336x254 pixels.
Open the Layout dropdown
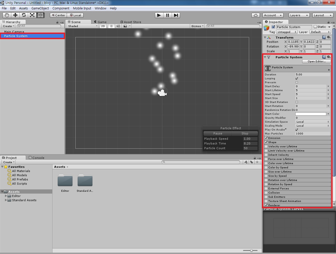(322, 15)
